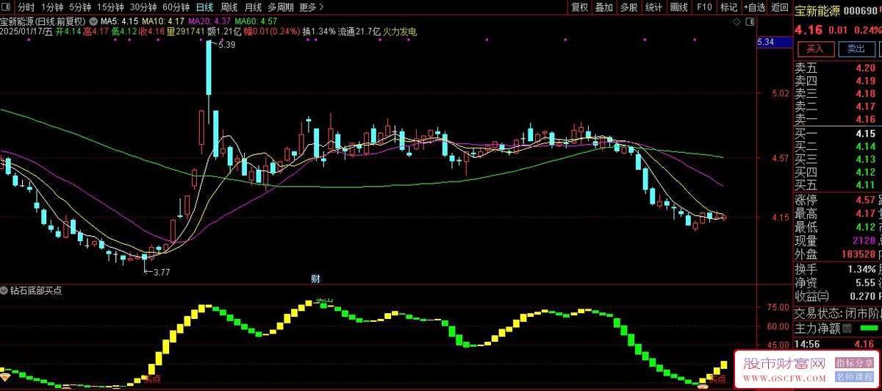The width and height of the screenshot is (882, 391).
Task: Click the 交易状态 trading status row
Action: coord(838,313)
